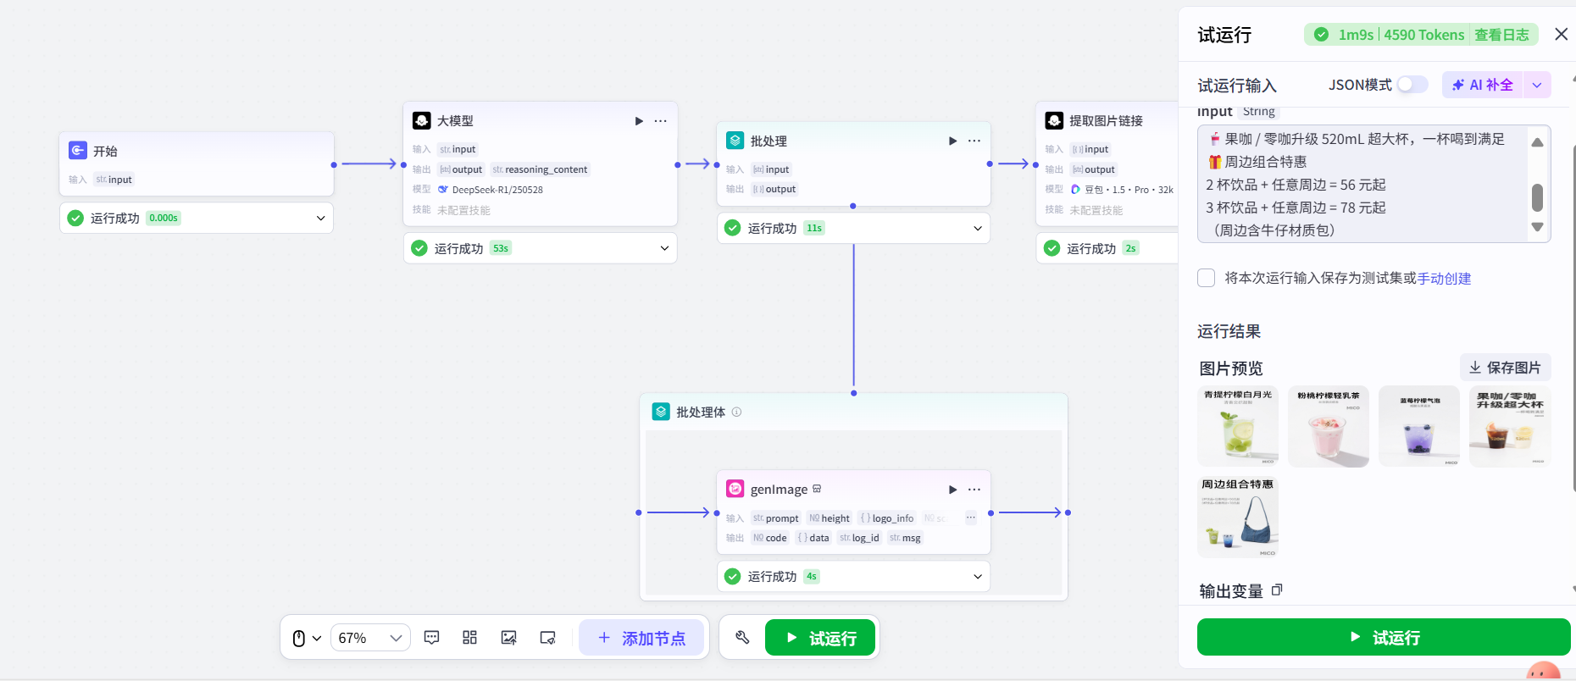Run the genImage node with its play icon

tap(952, 490)
